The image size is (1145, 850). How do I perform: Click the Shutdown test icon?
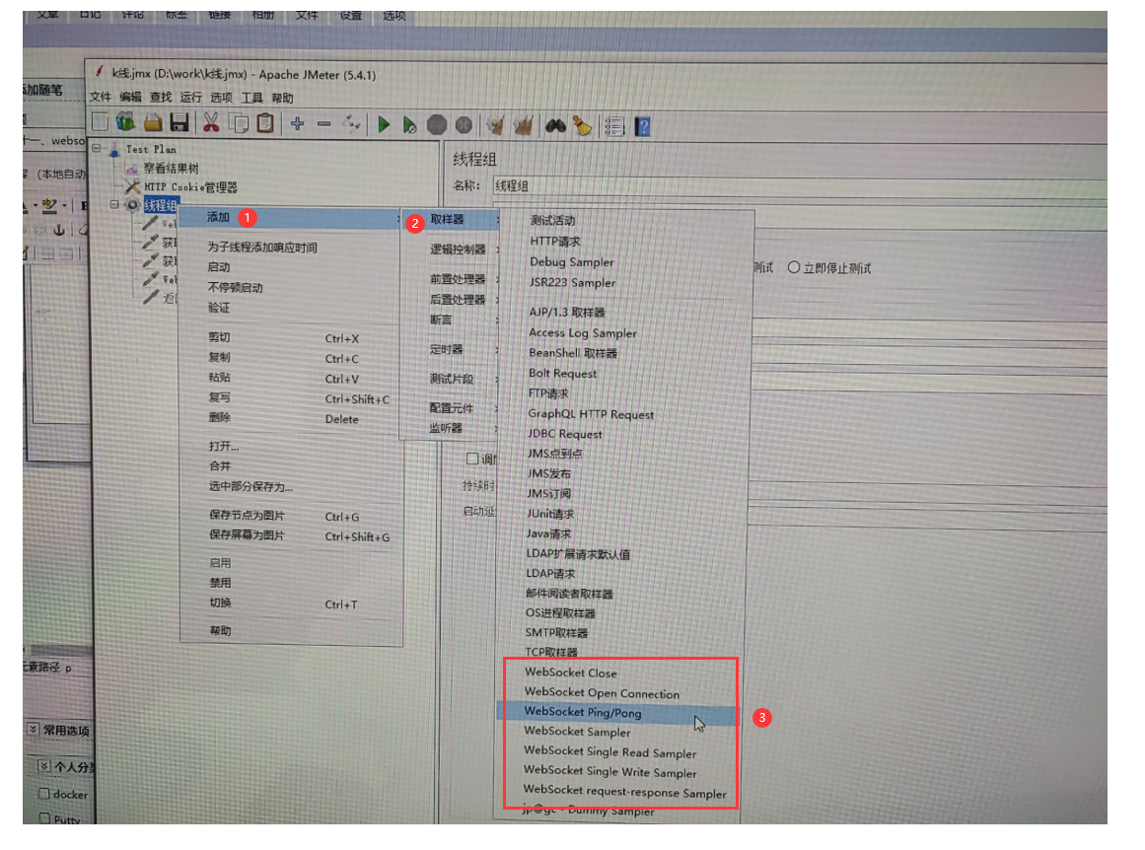pyautogui.click(x=464, y=125)
